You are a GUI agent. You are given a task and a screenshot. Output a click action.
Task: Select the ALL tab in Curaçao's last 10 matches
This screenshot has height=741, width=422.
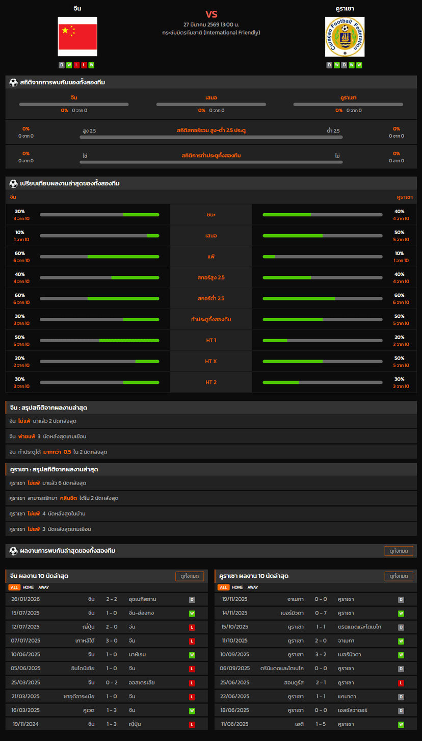click(223, 587)
